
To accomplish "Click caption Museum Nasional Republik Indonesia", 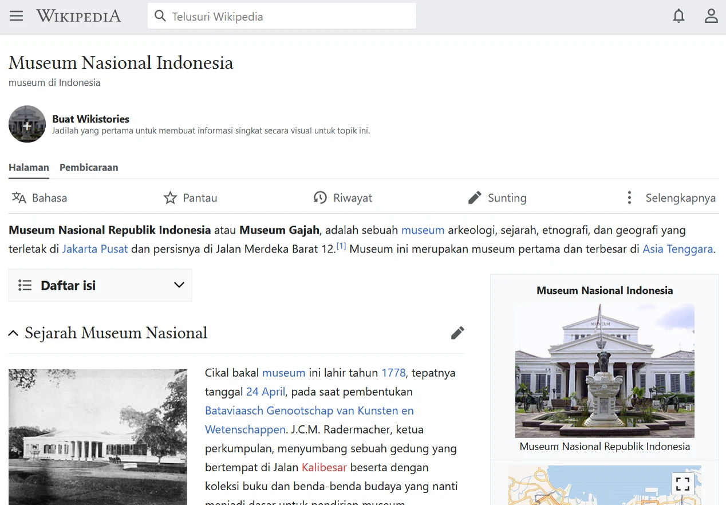I will tap(605, 447).
